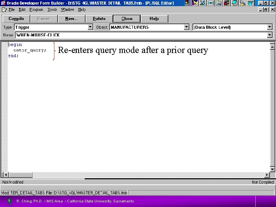Open the Tools menu

[52, 10]
